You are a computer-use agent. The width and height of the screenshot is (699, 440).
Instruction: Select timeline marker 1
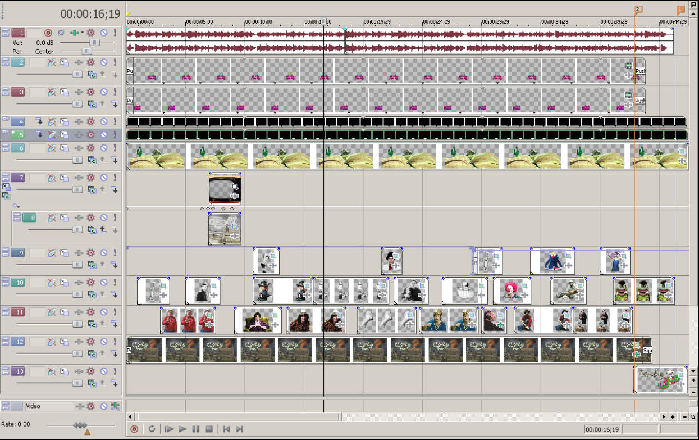tap(681, 10)
